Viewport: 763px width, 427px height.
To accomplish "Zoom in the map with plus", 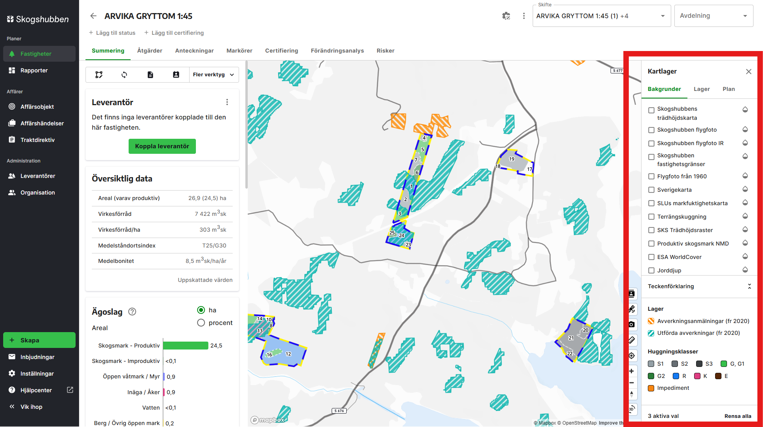I will 632,371.
